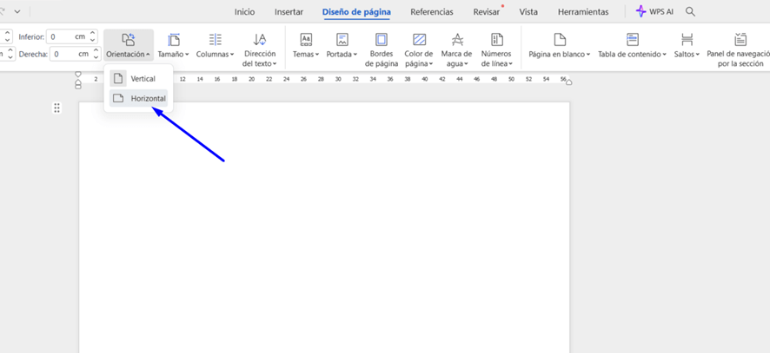Image resolution: width=770 pixels, height=353 pixels.
Task: Switch to the Revisar tab
Action: (486, 12)
